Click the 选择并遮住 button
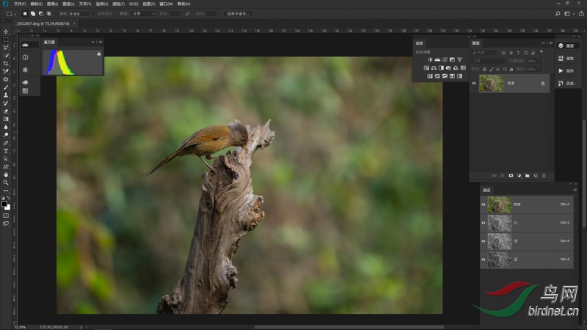 tap(238, 13)
